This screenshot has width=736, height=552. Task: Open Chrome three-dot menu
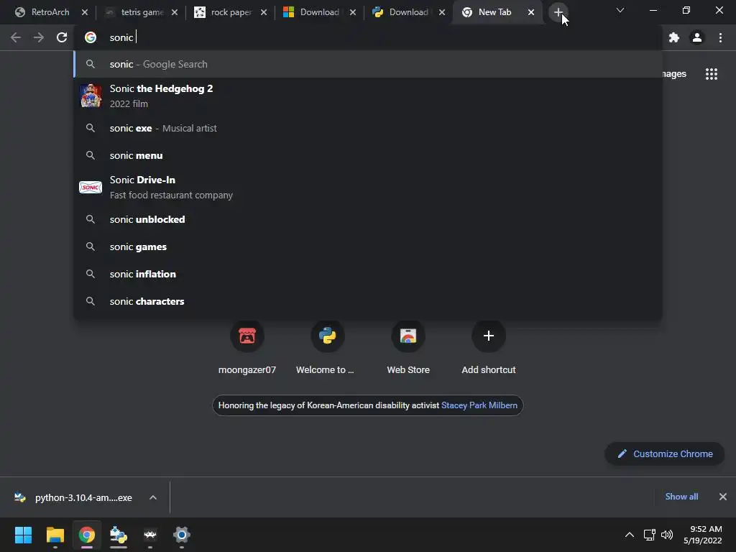pos(720,37)
